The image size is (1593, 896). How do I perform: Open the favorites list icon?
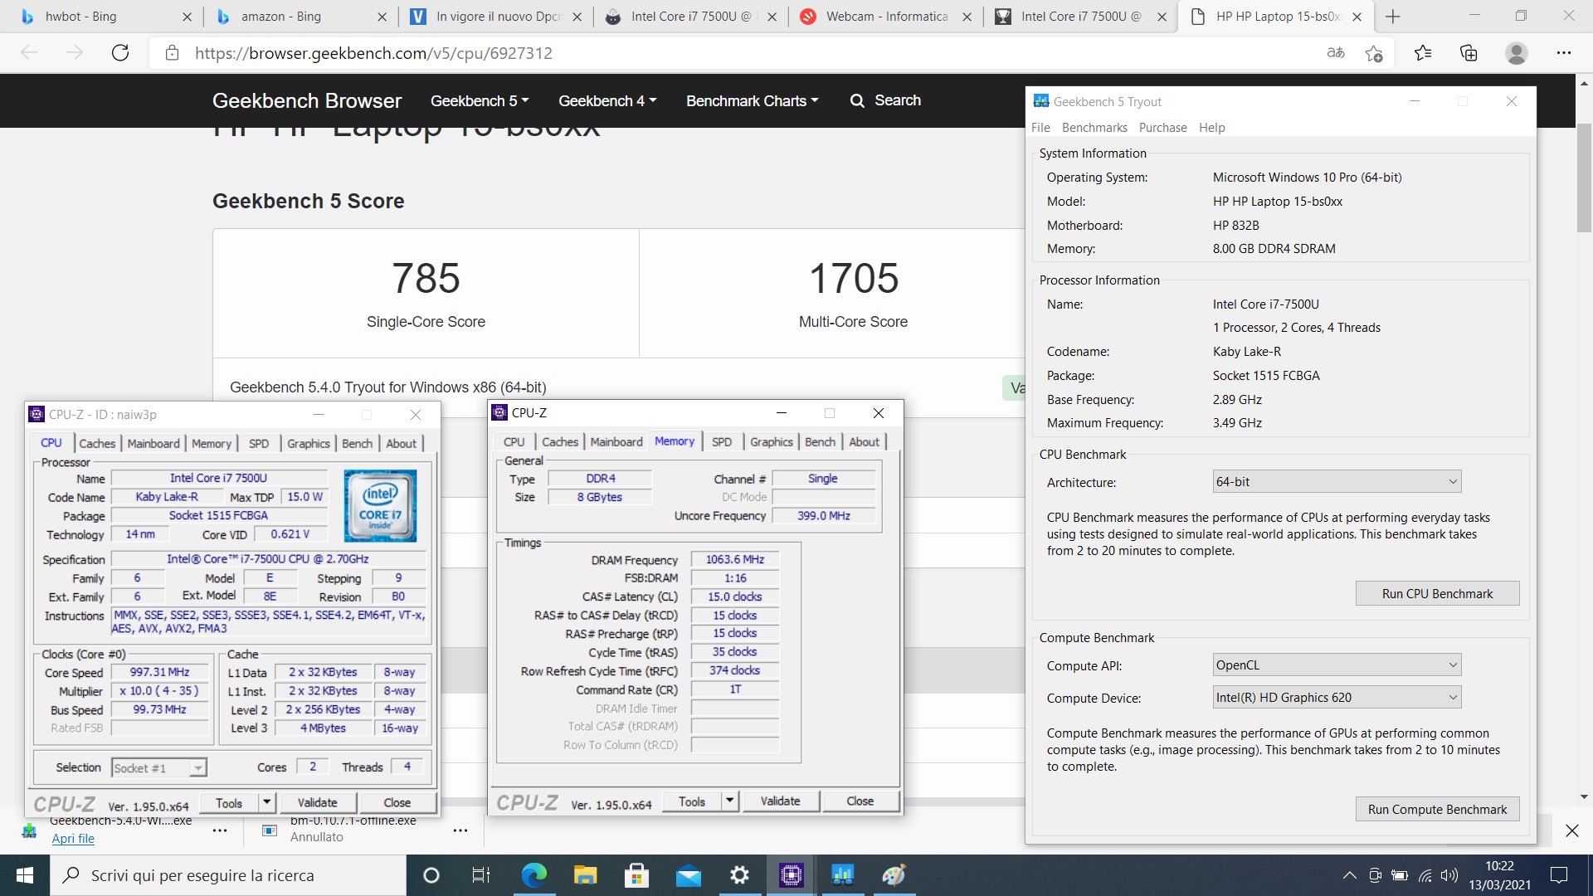1423,53
